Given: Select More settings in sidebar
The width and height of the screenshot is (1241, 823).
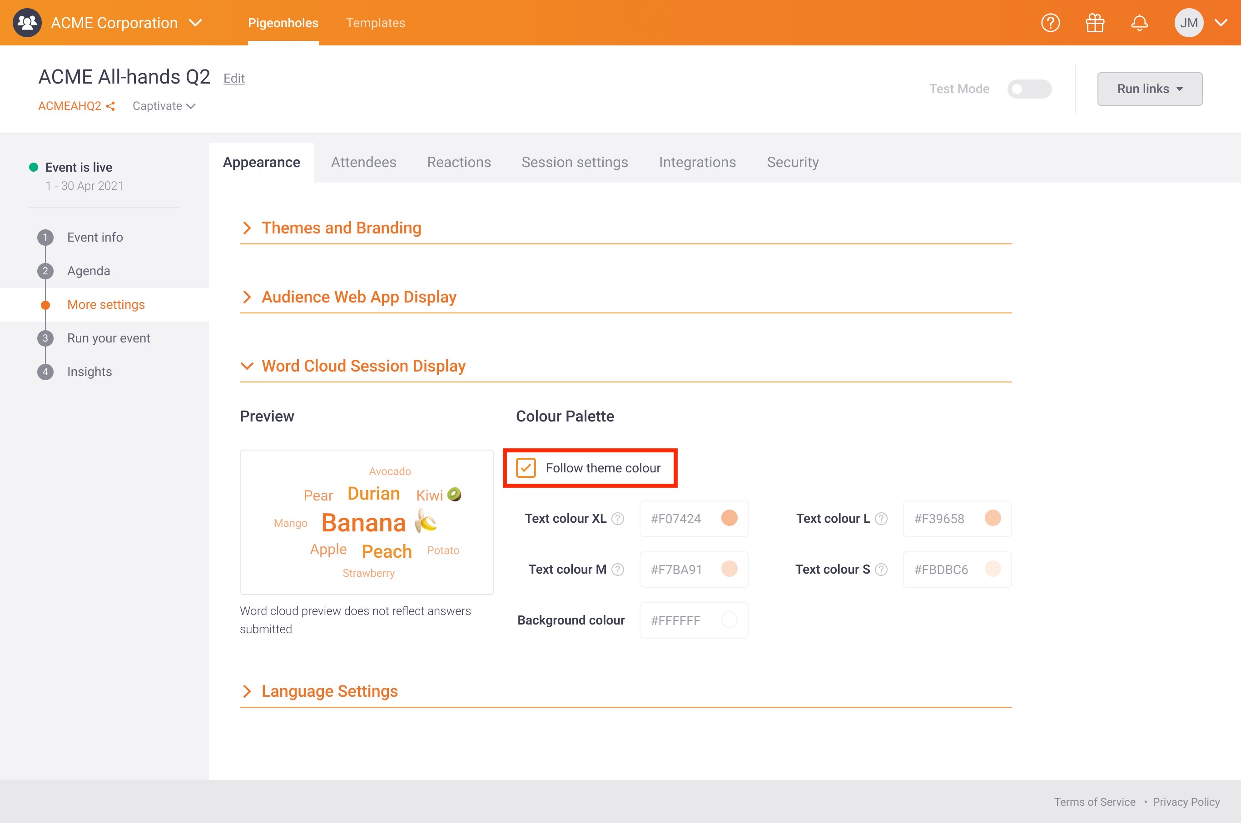Looking at the screenshot, I should pos(106,304).
